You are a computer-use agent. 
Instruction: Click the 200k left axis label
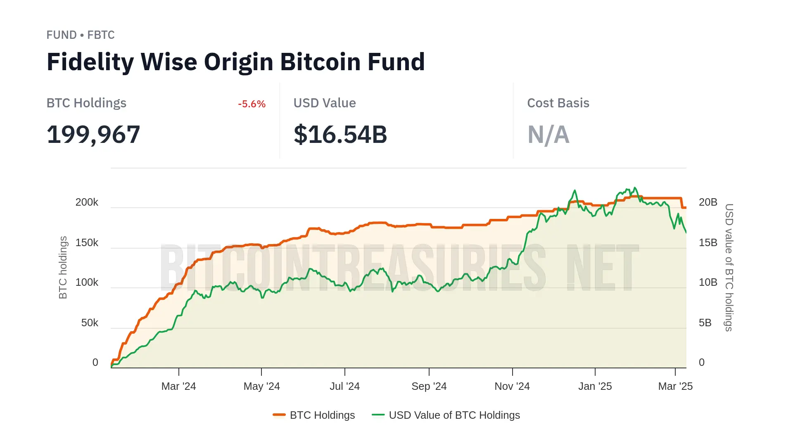pyautogui.click(x=87, y=202)
